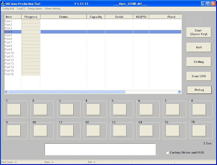This screenshot has height=165, width=217.
Task: Click port slot 12 square button
Action: 93,131
